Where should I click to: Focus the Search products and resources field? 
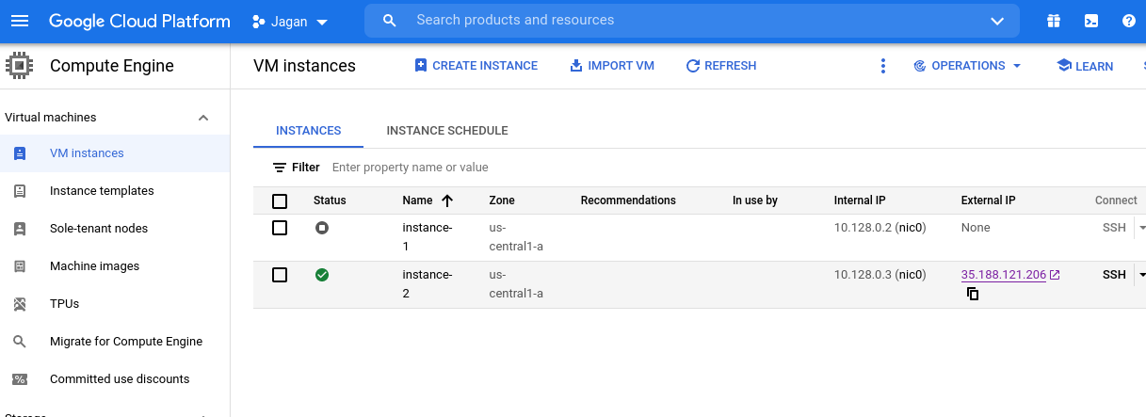click(692, 21)
